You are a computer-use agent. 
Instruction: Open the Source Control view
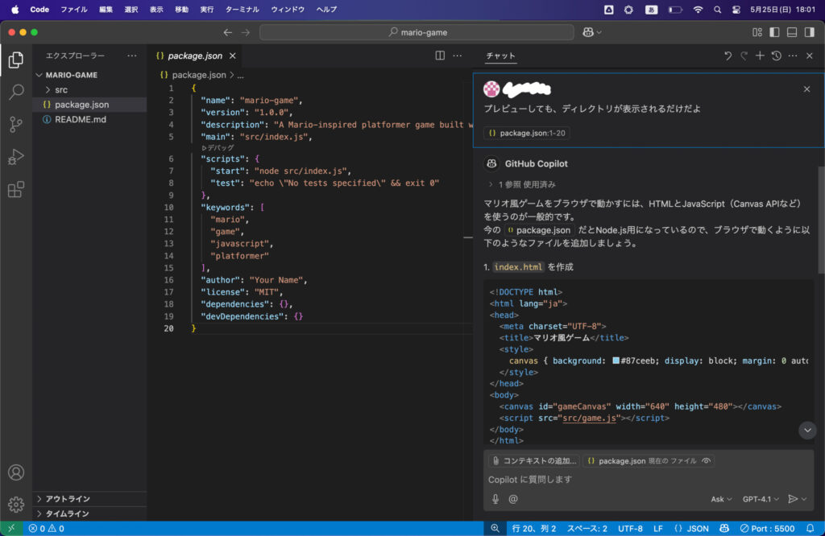16,125
